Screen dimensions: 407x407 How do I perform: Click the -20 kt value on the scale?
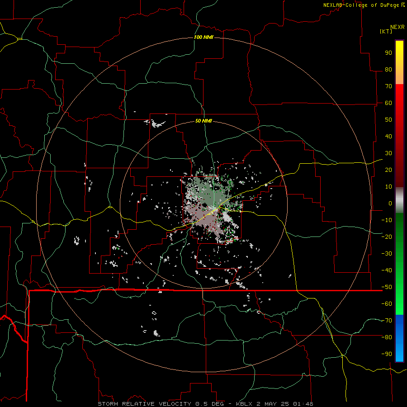coord(387,237)
